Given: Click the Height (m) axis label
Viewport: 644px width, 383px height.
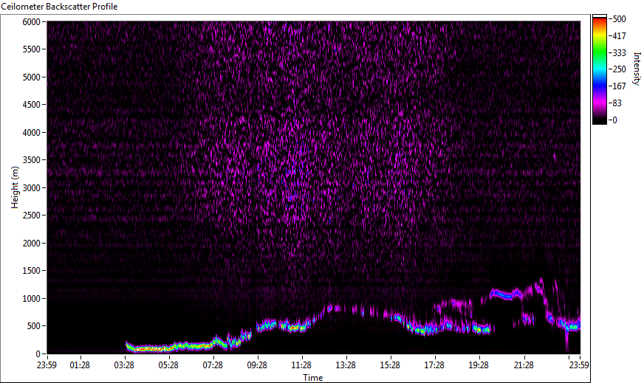Looking at the screenshot, I should click(14, 187).
